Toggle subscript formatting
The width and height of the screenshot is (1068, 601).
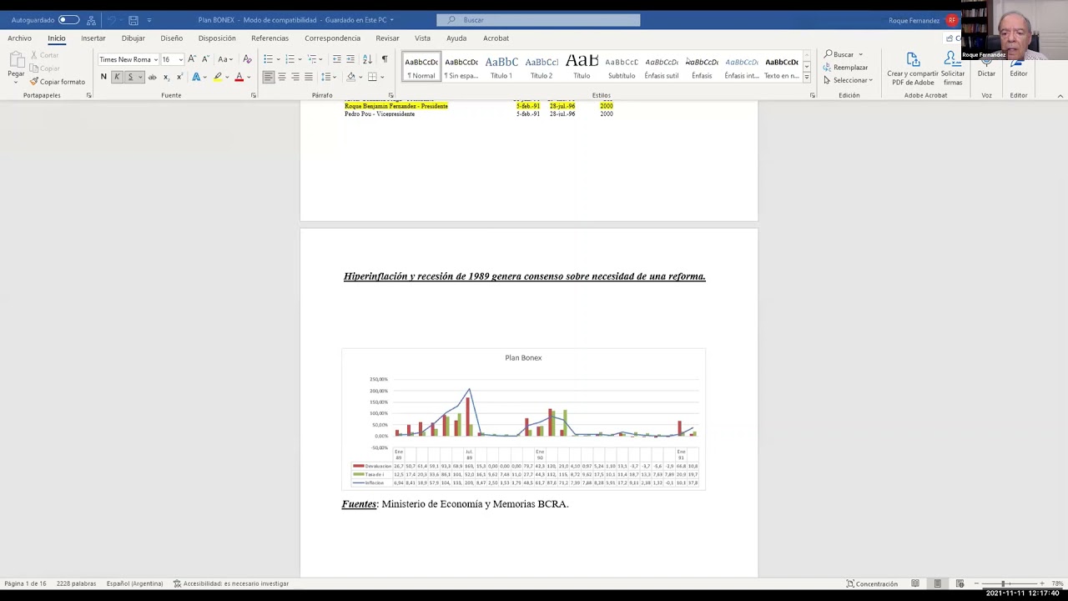[166, 77]
